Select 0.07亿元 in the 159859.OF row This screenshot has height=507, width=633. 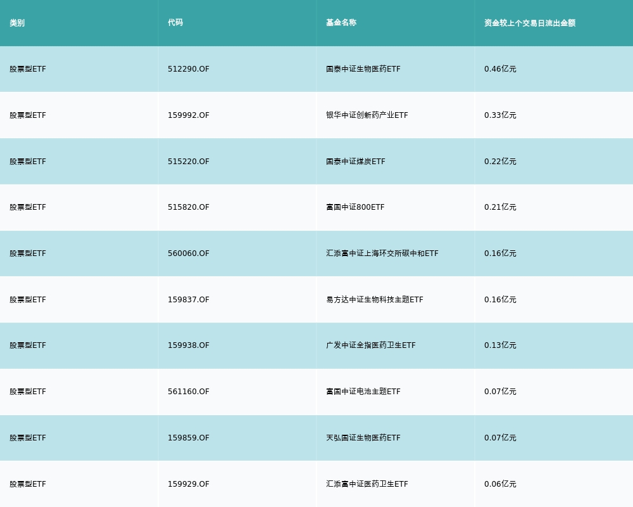click(x=500, y=438)
